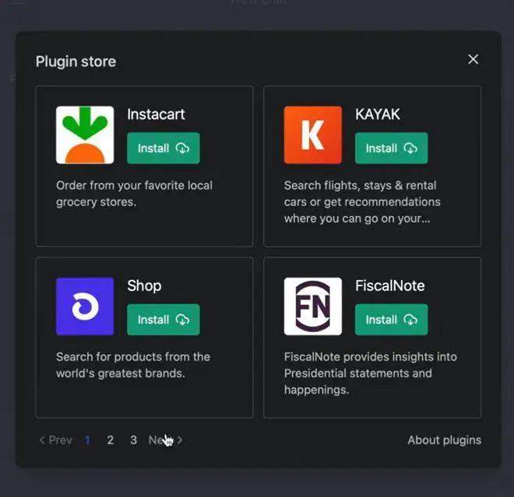Install the Instacart plugin
Image resolution: width=514 pixels, height=497 pixels.
pos(164,148)
